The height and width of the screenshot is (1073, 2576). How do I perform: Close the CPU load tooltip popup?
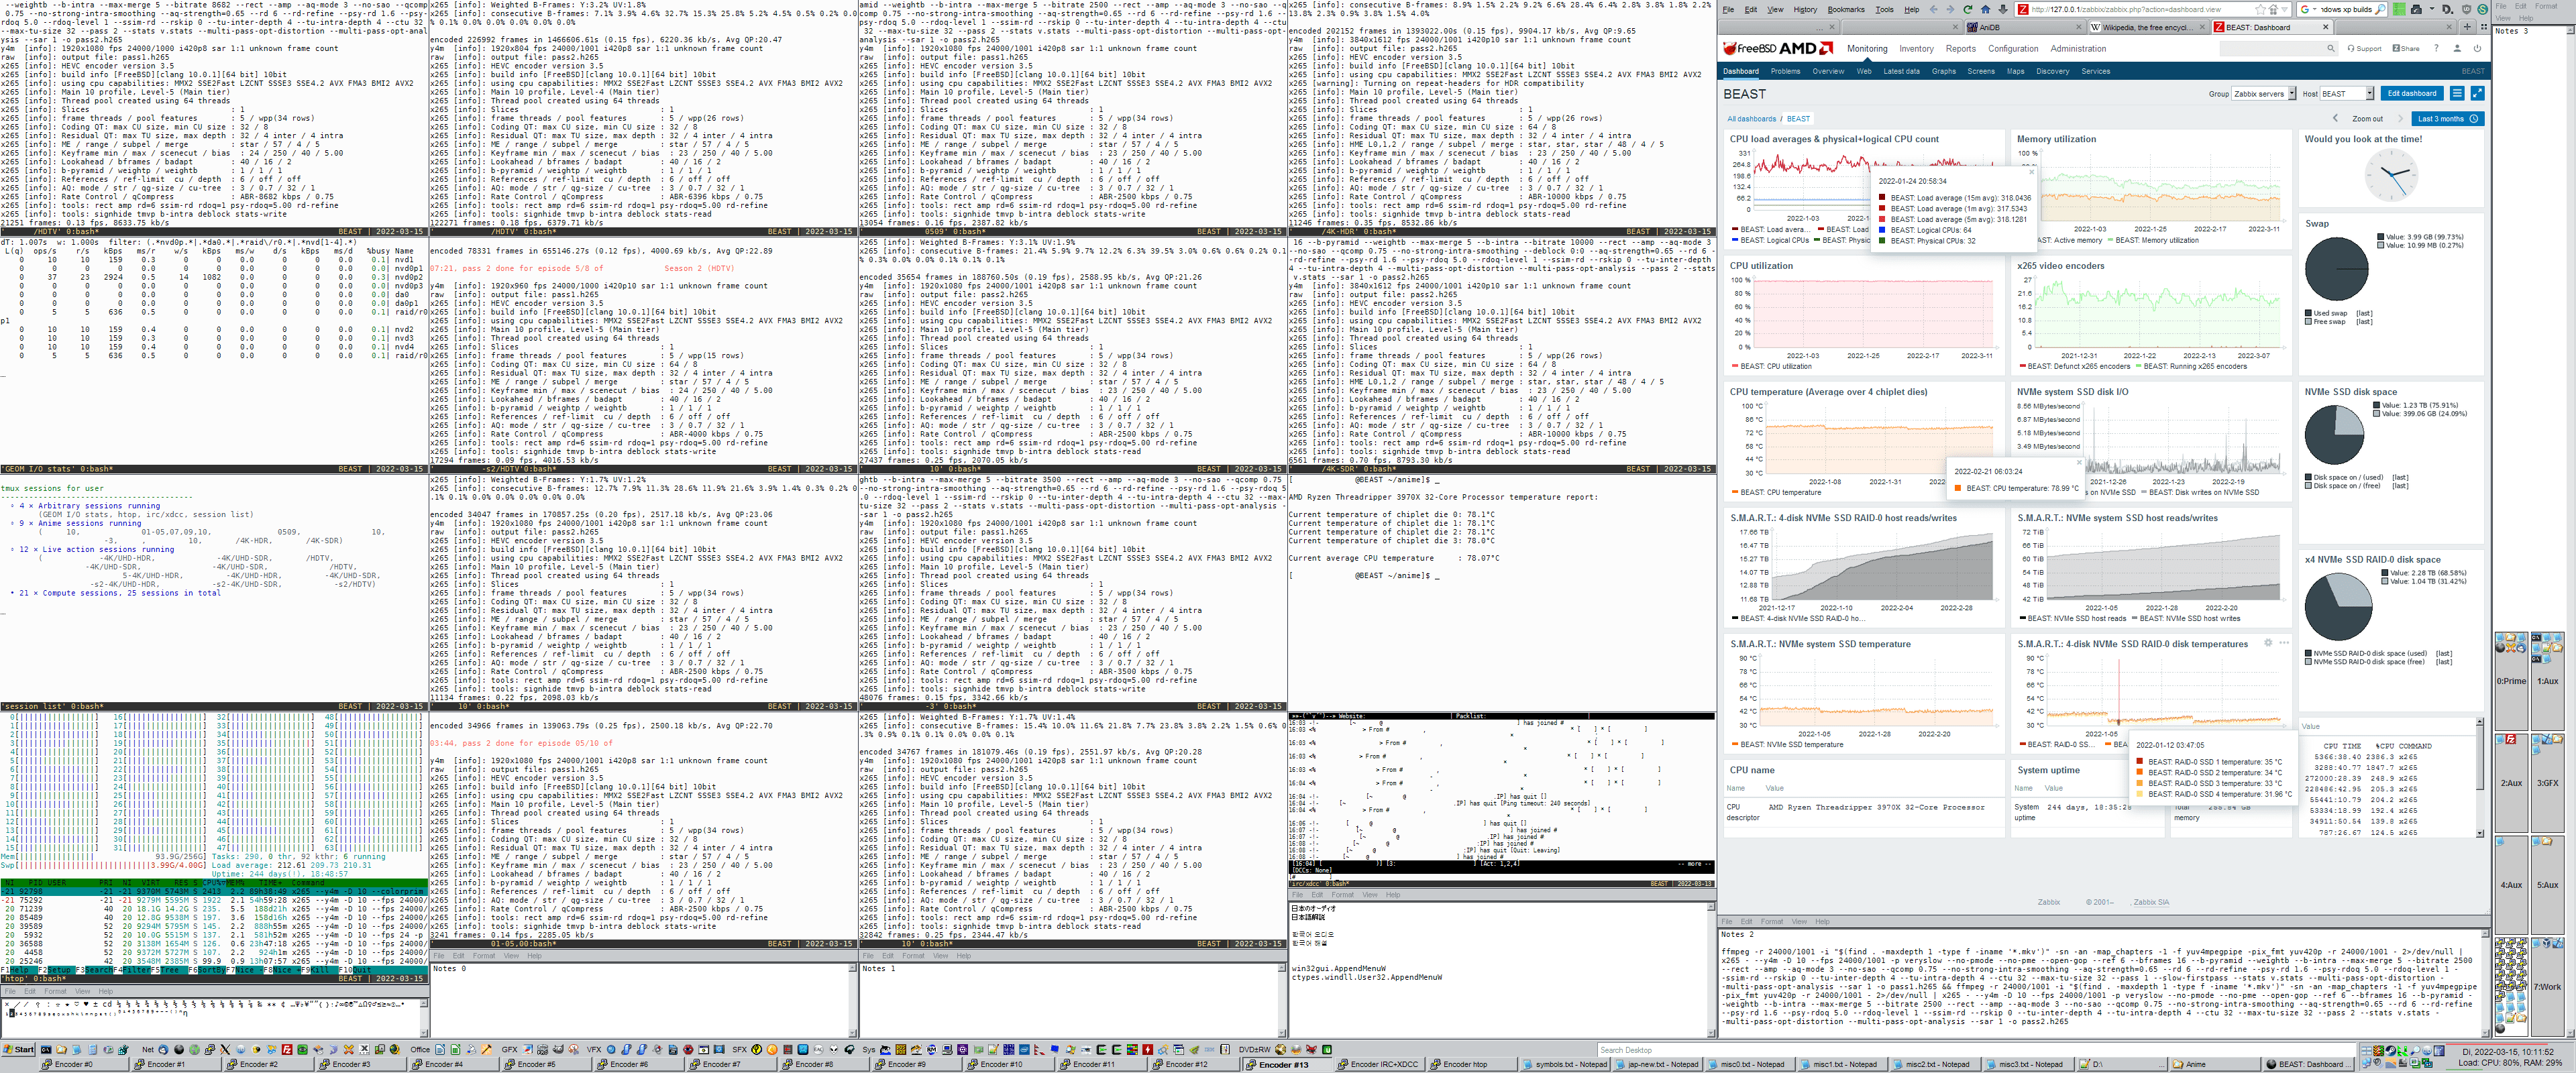coord(2032,172)
